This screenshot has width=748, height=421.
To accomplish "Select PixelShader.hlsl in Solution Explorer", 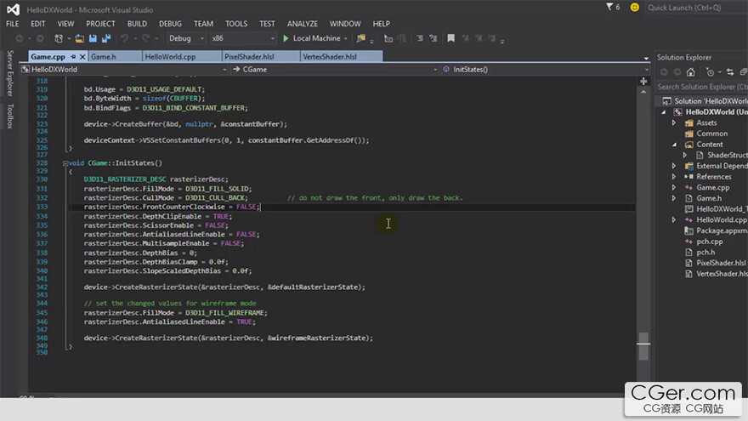I will [721, 263].
